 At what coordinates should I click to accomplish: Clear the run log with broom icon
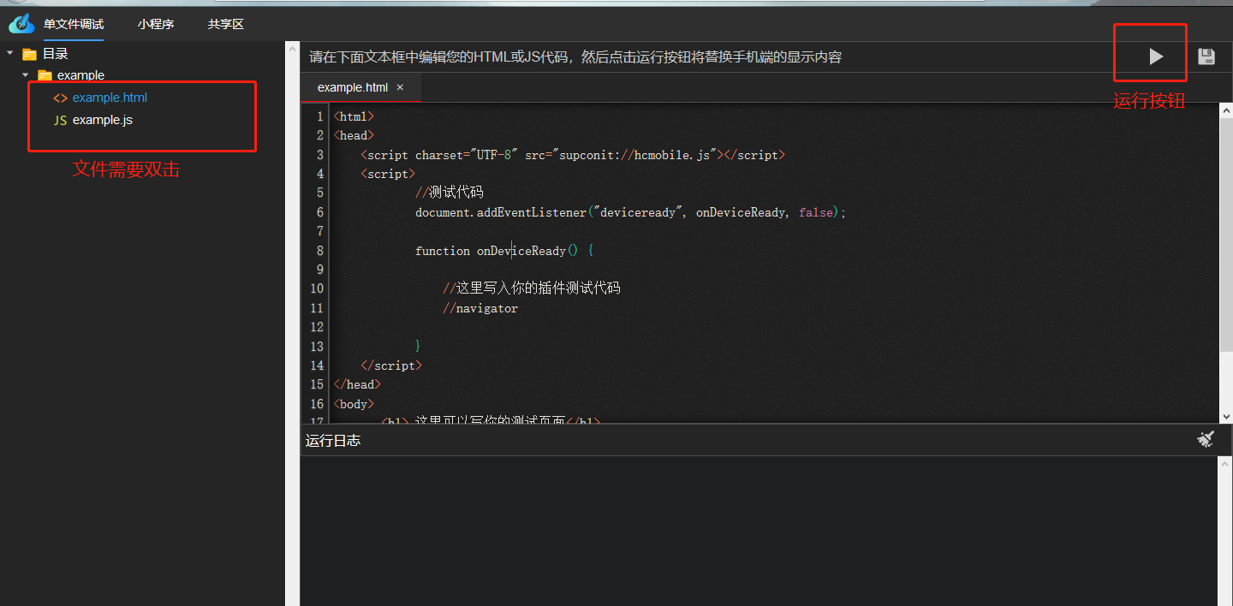1206,439
